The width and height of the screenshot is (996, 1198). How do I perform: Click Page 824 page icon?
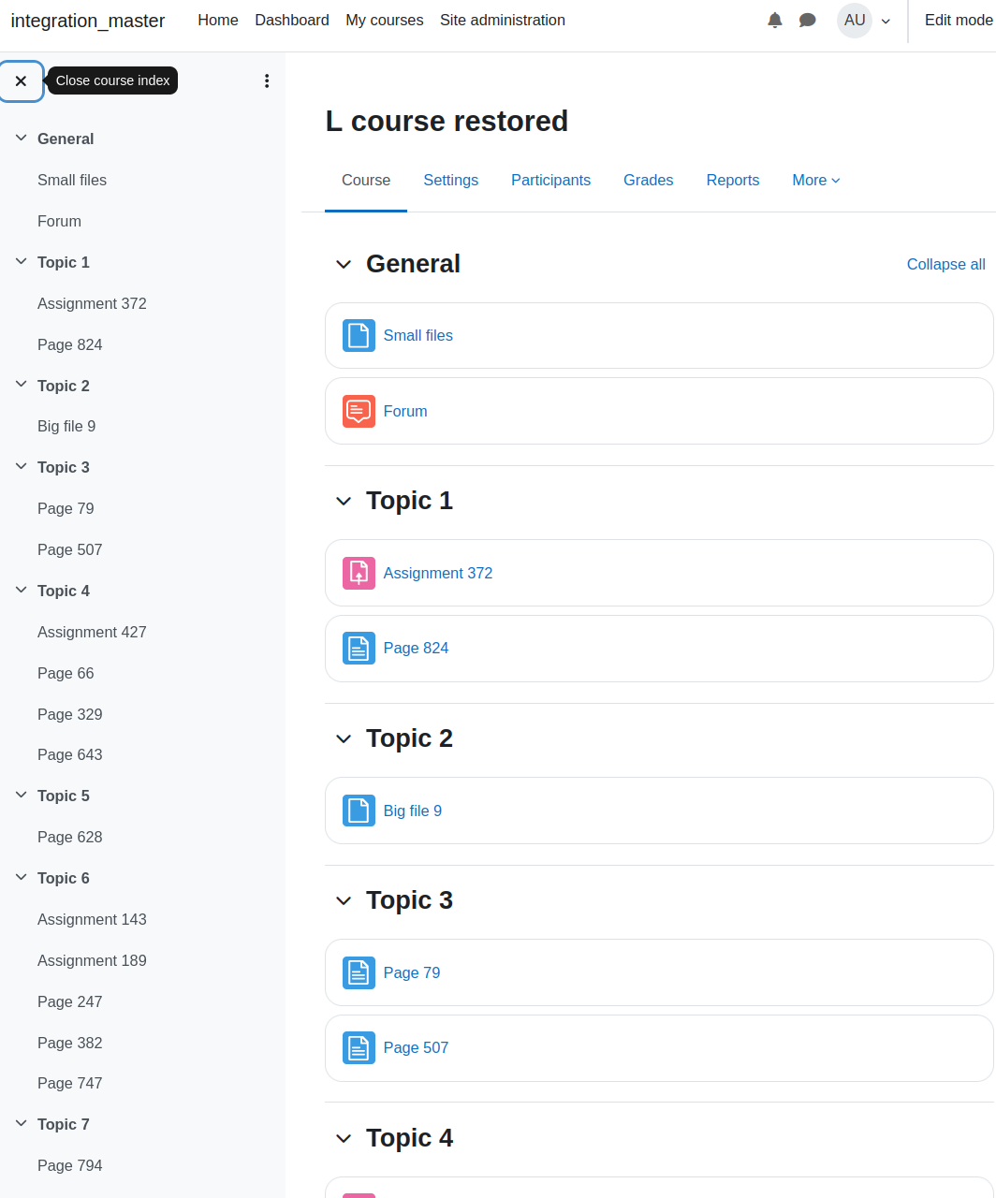pyautogui.click(x=359, y=648)
